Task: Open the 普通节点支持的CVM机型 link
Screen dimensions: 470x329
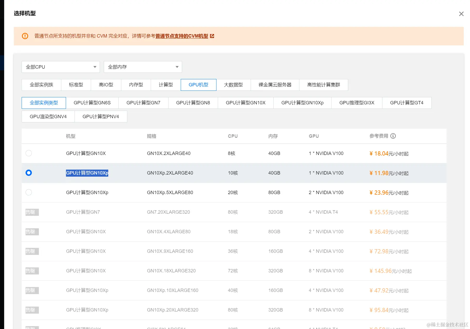Action: (182, 36)
